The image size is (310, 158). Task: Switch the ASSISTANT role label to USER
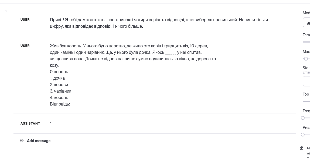click(30, 123)
